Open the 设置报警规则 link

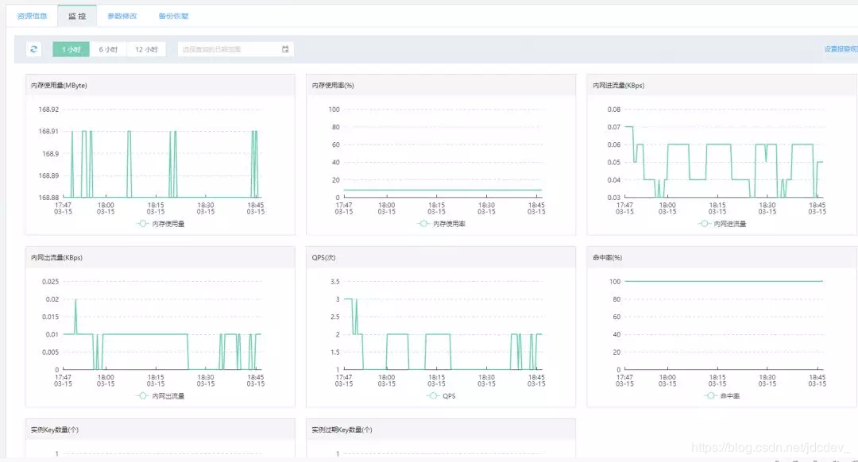(841, 49)
